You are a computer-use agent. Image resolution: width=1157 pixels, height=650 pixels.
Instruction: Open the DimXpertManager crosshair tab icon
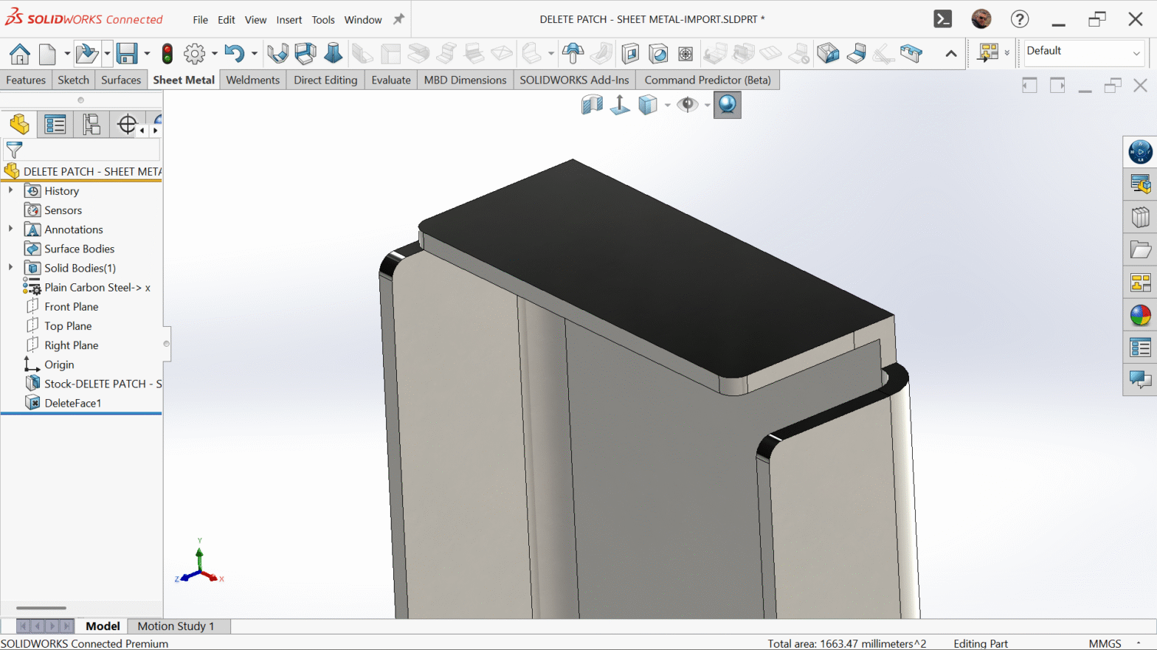[127, 124]
